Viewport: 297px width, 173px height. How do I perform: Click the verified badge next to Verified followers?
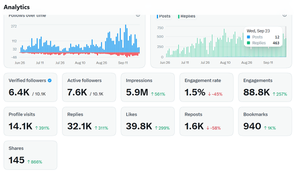tap(50, 81)
